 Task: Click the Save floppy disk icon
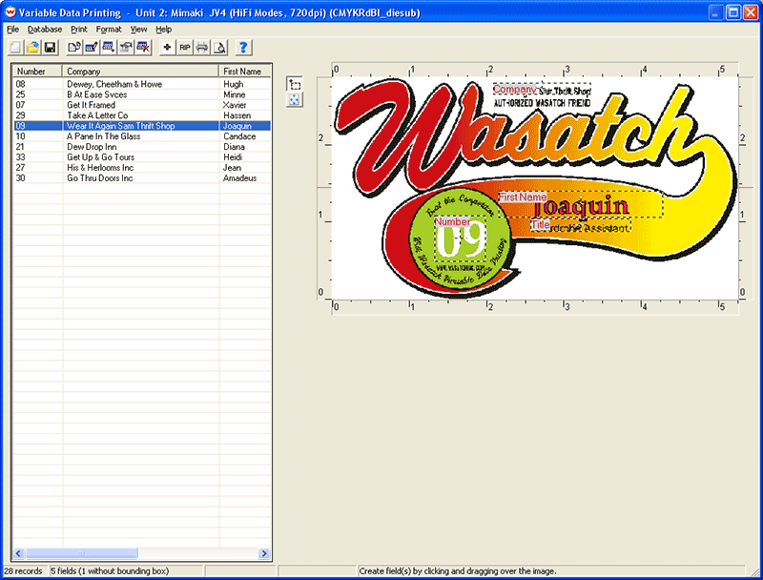tap(50, 48)
